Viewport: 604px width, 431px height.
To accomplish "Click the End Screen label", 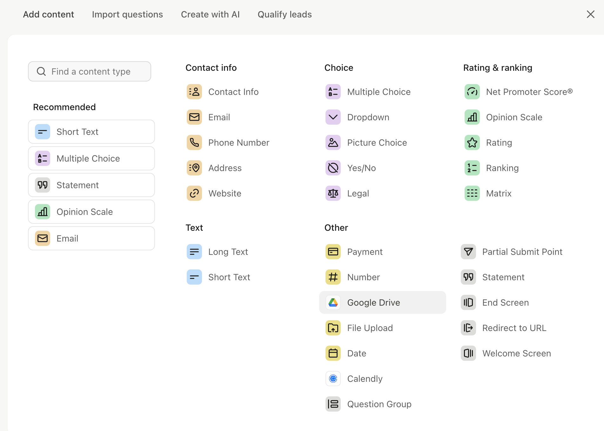I will point(505,302).
